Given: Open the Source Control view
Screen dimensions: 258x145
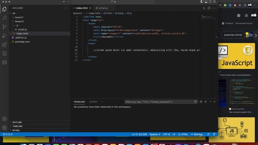Looking at the screenshot, I should pos(4,27).
